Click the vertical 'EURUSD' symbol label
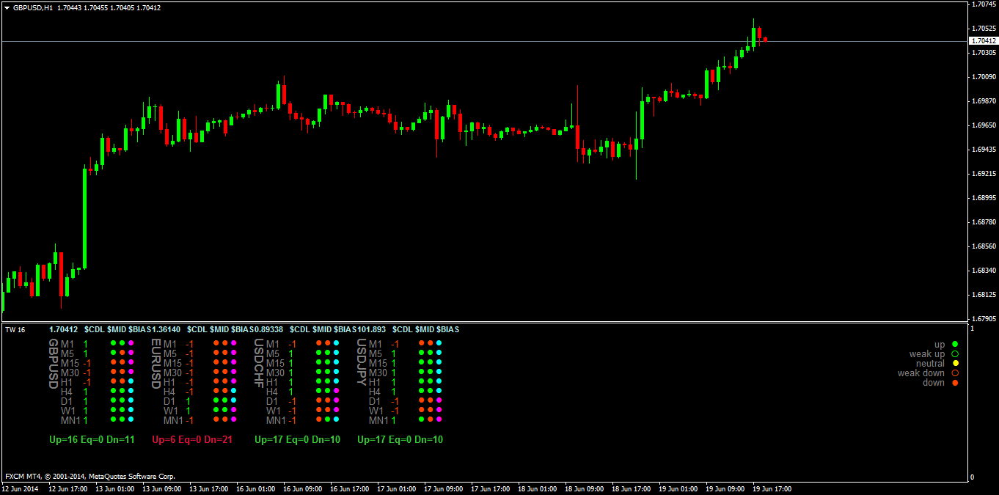999x495 pixels. point(155,364)
